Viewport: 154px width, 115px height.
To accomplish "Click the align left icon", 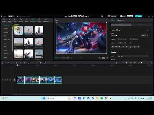I will click(112, 47).
